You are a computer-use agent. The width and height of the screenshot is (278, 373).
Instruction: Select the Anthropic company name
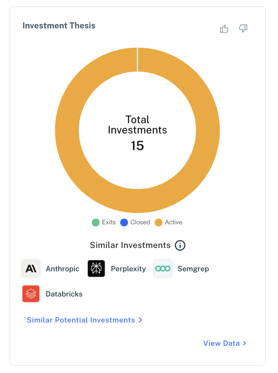tap(62, 269)
